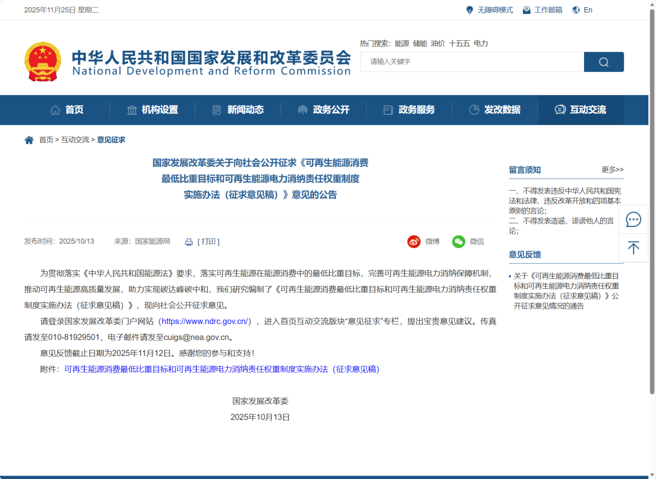Screen dimensions: 656x479
Task: Select the Weibo share icon
Action: point(413,241)
